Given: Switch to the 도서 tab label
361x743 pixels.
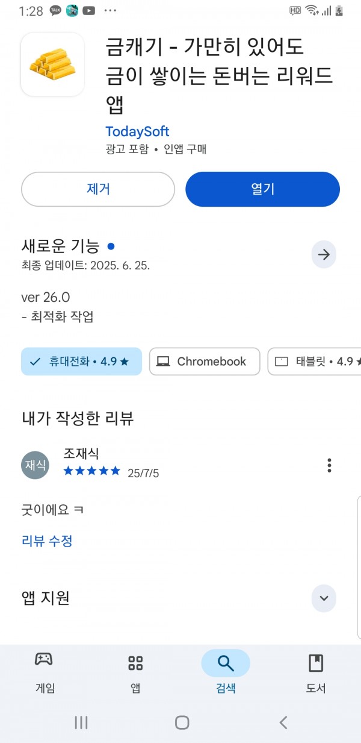Looking at the screenshot, I should coord(316,688).
